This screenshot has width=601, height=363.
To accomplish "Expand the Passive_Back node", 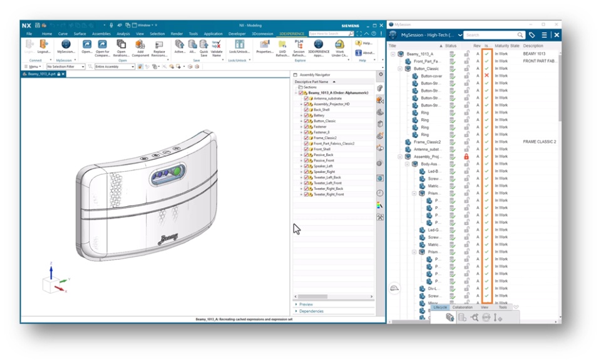I will coord(301,155).
